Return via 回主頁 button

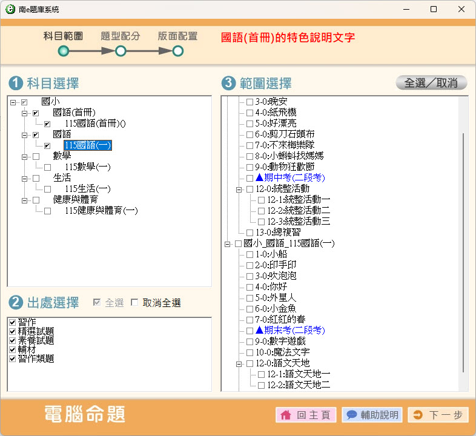coord(306,415)
